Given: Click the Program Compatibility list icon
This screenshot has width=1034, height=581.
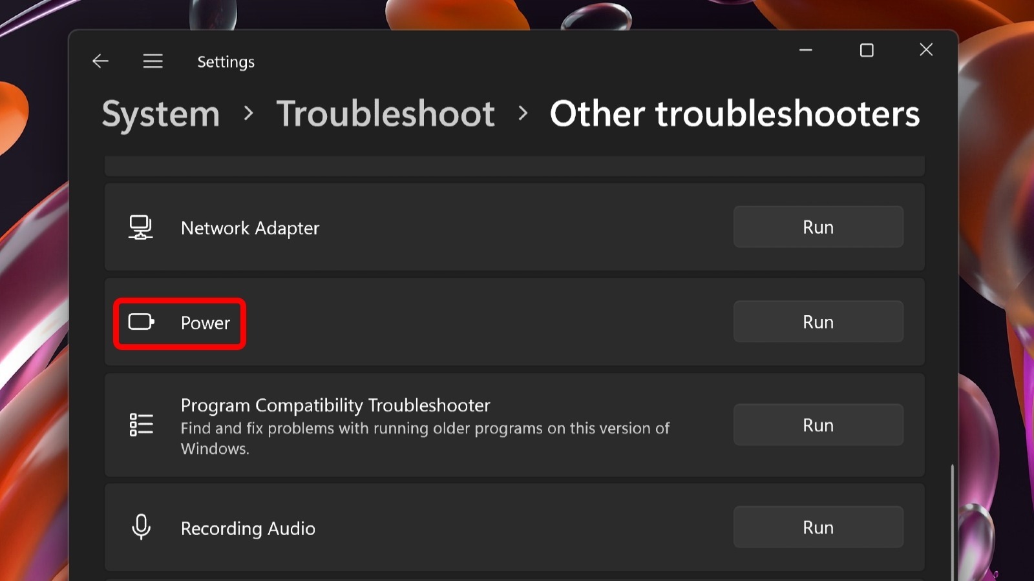Looking at the screenshot, I should [x=141, y=425].
